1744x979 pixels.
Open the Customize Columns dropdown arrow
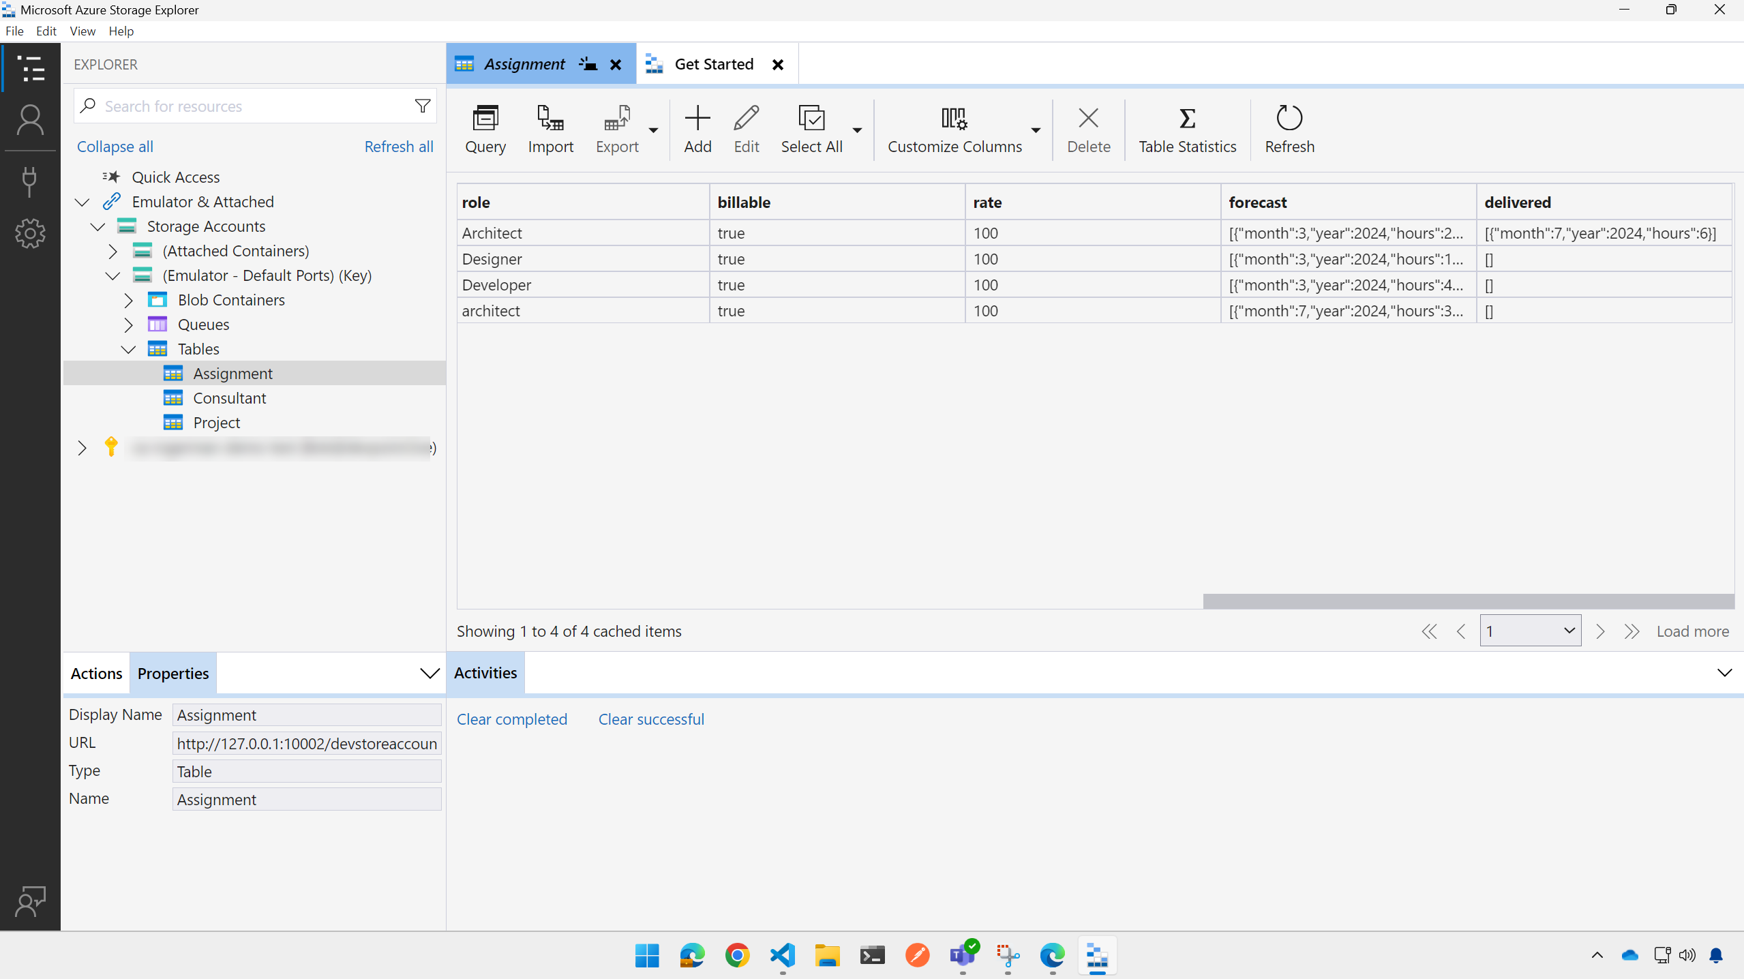(x=1036, y=130)
